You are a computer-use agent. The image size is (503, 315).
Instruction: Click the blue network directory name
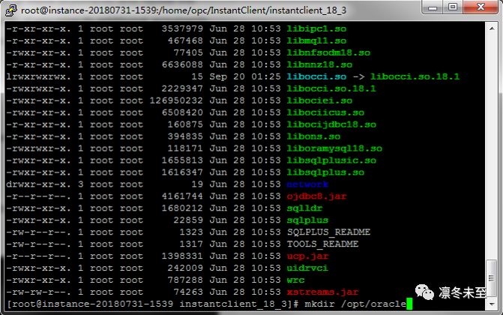(307, 184)
